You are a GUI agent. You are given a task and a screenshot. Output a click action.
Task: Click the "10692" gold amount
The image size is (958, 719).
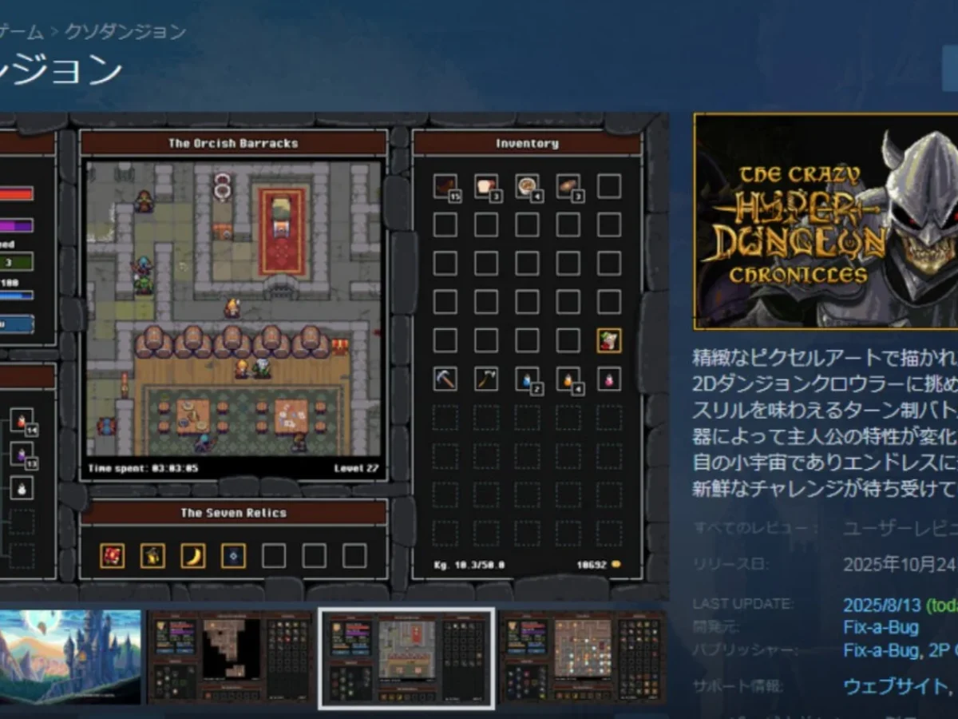click(x=592, y=565)
